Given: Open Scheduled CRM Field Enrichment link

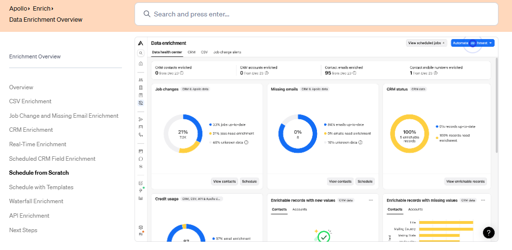Looking at the screenshot, I should click(52, 158).
